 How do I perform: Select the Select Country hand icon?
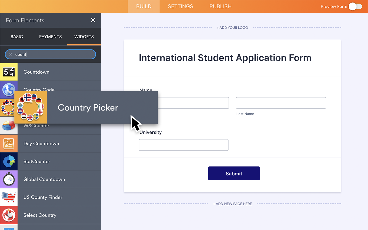9,215
